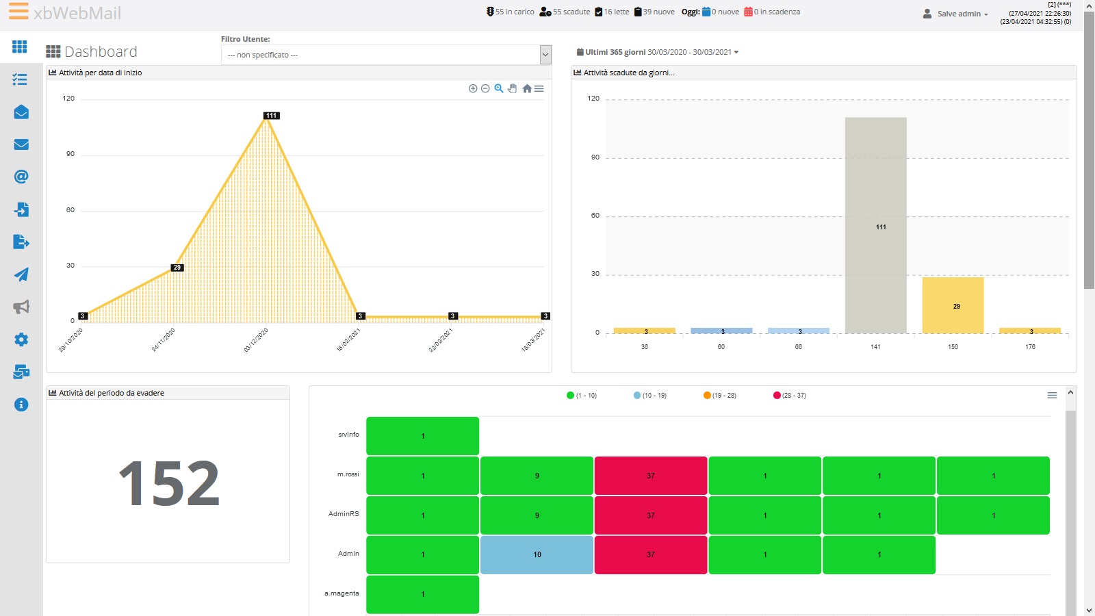The height and width of the screenshot is (616, 1095).
Task: Click the heatmap panel scroll-up arrow
Action: point(1071,393)
